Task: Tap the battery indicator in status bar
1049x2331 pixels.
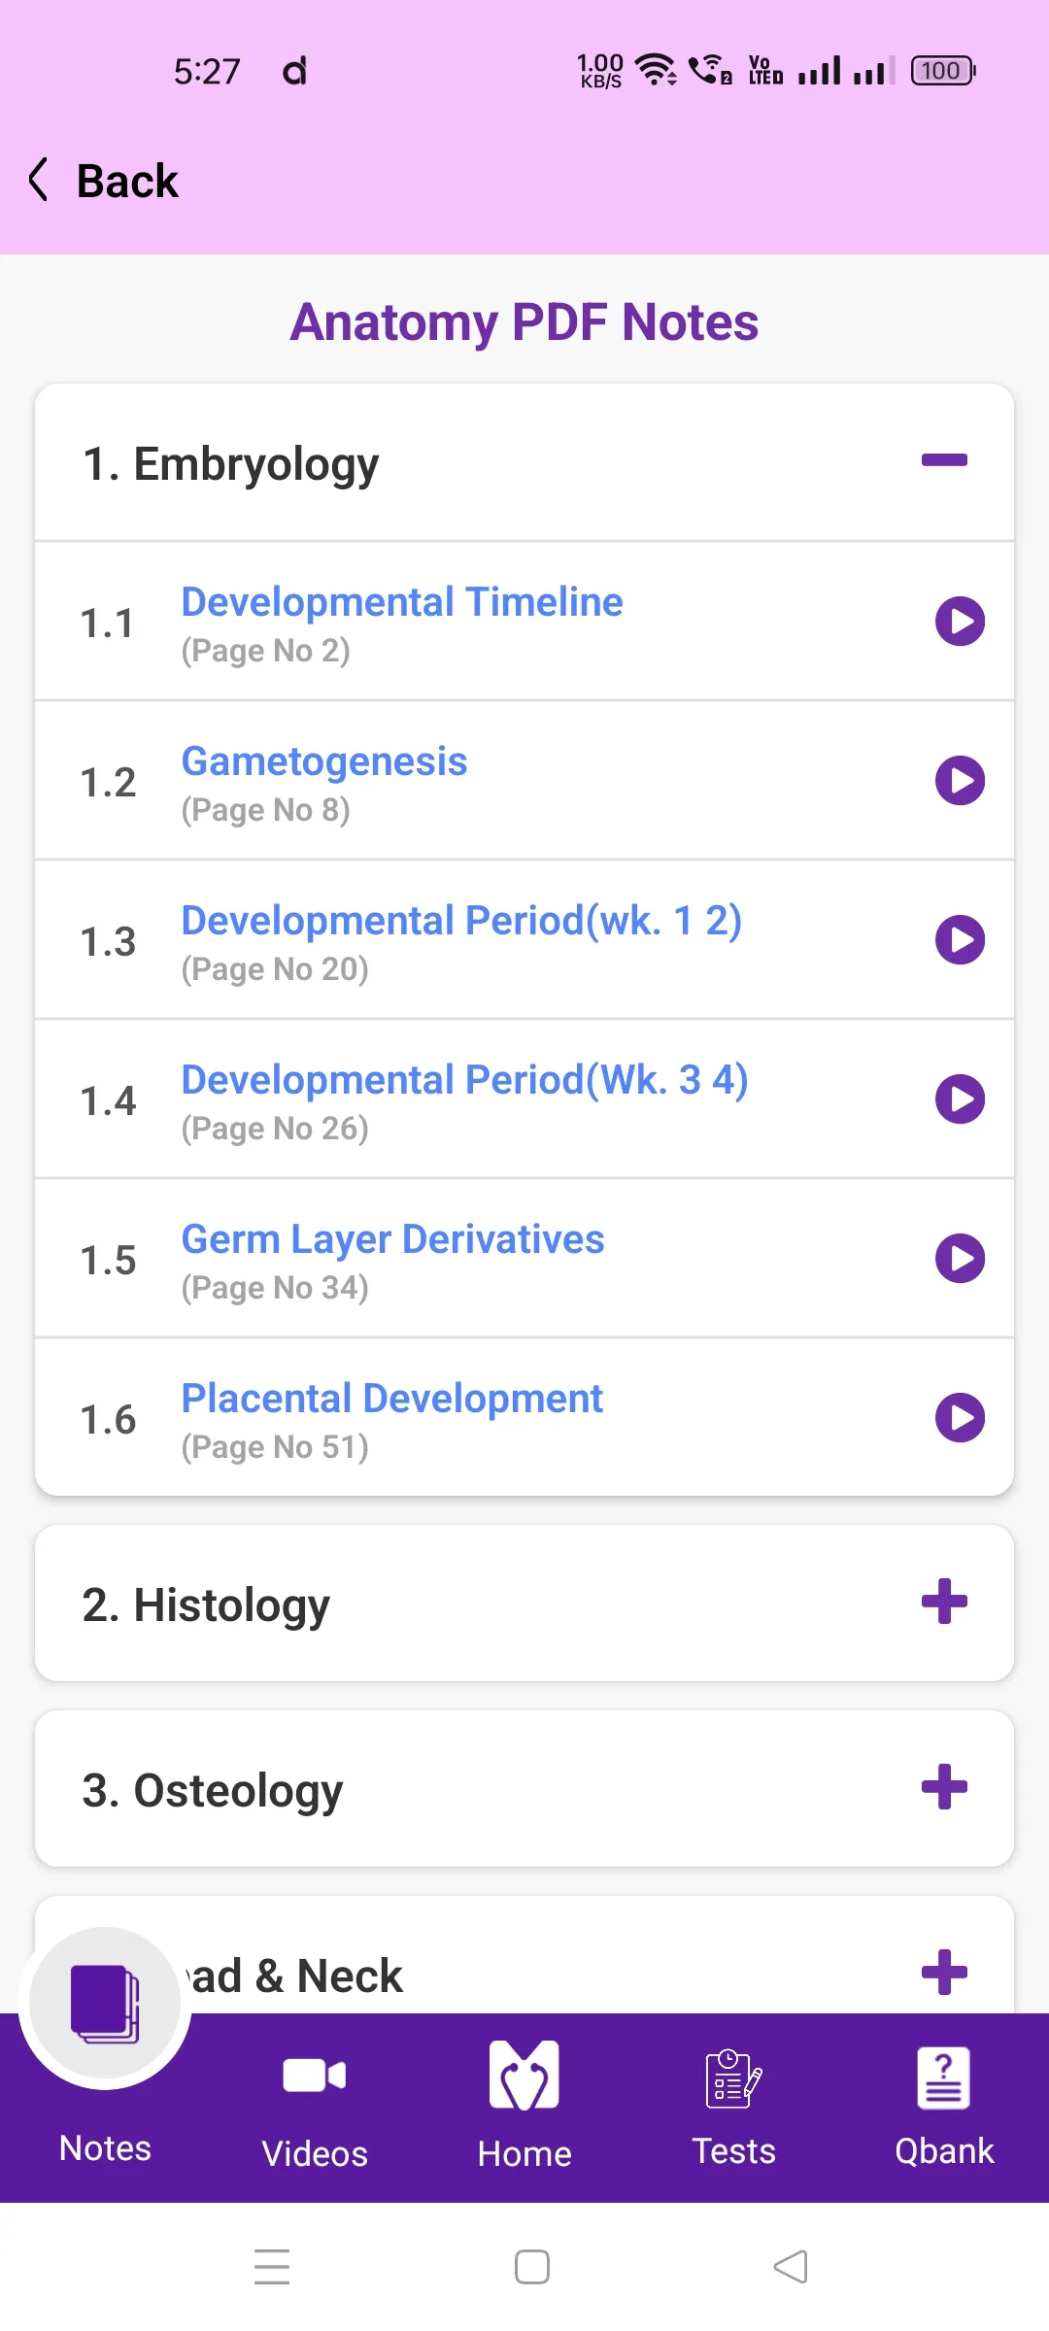Action: tap(943, 71)
